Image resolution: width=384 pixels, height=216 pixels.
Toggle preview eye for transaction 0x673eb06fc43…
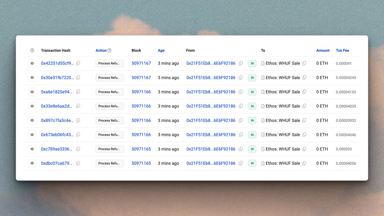32,135
